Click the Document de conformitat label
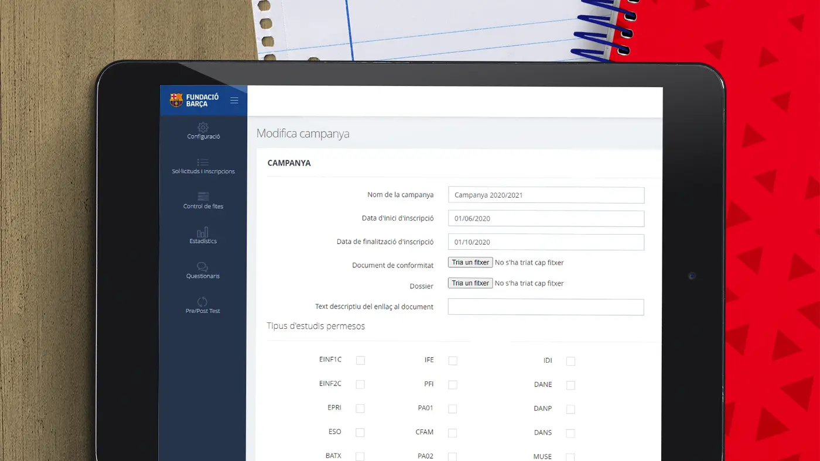Screen dimensions: 820x461 click(393, 266)
